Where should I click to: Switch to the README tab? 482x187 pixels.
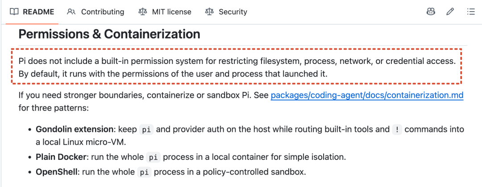(x=32, y=12)
